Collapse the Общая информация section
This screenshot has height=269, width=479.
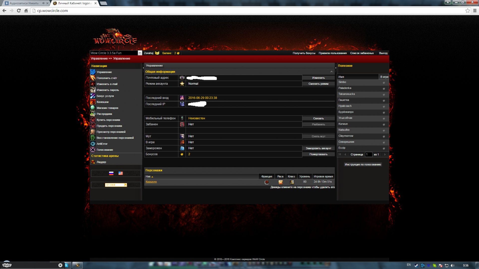[x=331, y=72]
